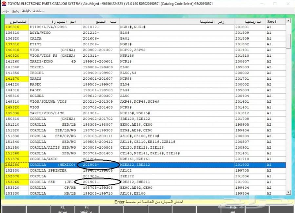Open the رجوع menu

(x=16, y=11)
